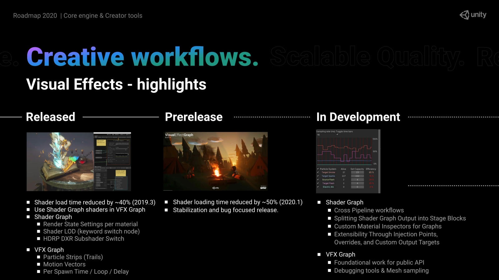Viewport: 499px width, 280px height.
Task: Click 'Stabilization and bug focused release.'
Action: click(x=225, y=210)
